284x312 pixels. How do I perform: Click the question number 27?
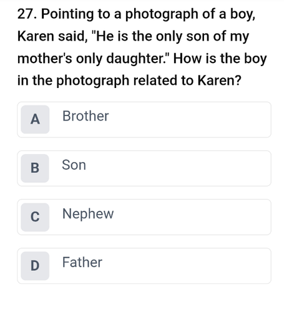27,14
